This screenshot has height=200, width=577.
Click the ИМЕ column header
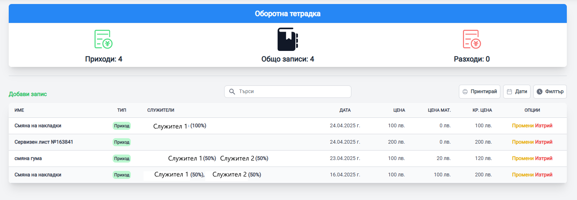[x=19, y=110]
